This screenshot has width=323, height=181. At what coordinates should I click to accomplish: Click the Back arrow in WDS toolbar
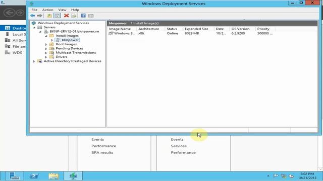coord(32,16)
